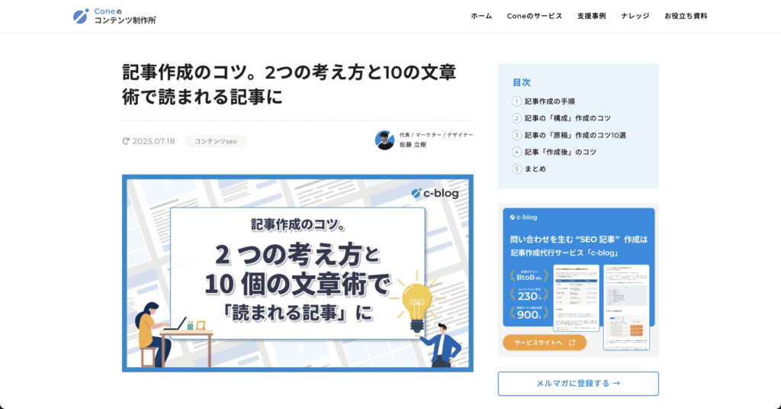Open the Cone コンテンツ制作所 logo
781x409 pixels.
click(x=114, y=16)
